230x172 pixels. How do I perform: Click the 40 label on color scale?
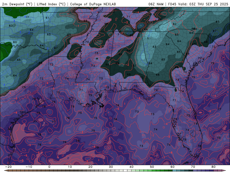click(x=131, y=167)
